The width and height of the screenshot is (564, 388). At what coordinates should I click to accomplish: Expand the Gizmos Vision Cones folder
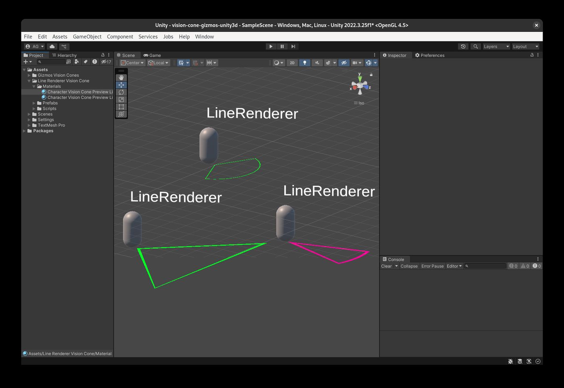29,75
